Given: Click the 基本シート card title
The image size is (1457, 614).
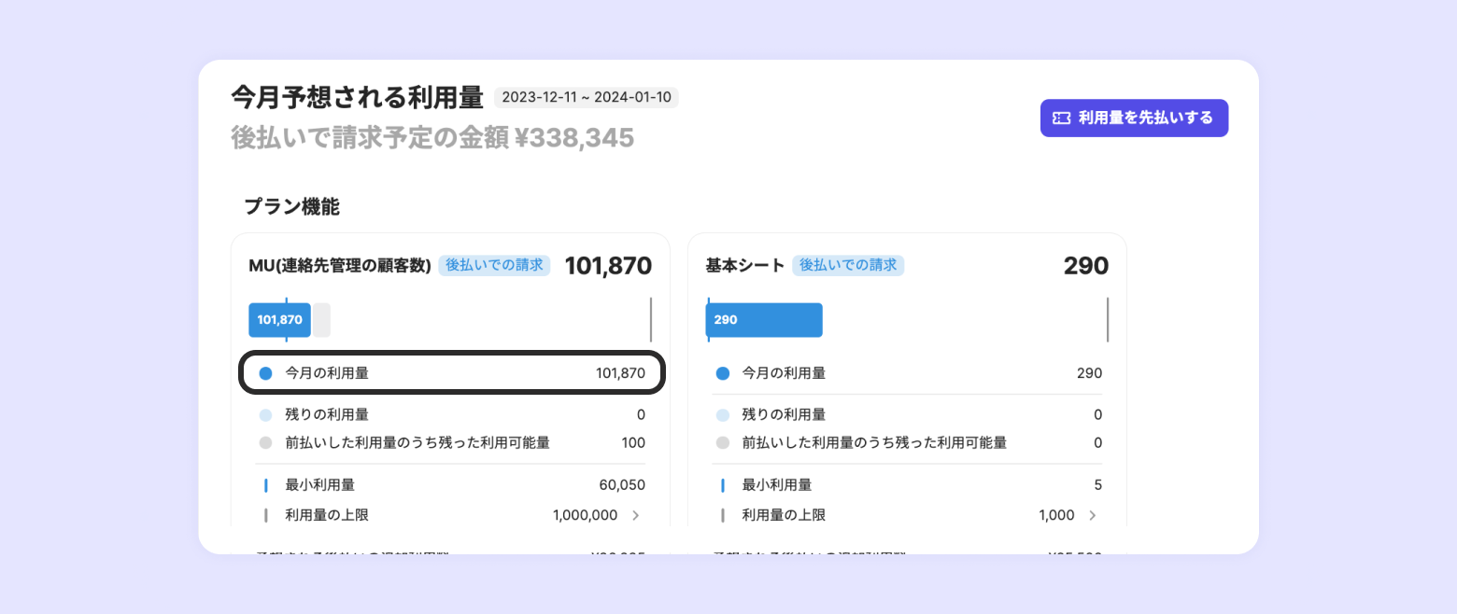Looking at the screenshot, I should 745,266.
